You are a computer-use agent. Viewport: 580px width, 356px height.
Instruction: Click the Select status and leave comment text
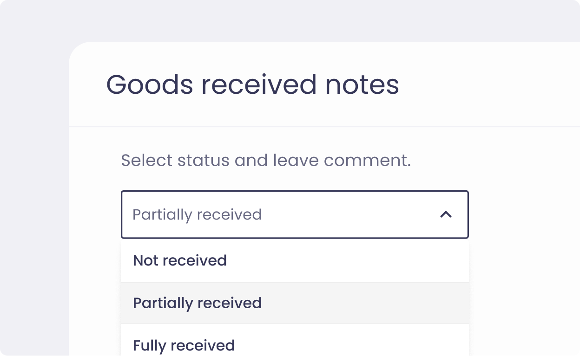tap(265, 160)
